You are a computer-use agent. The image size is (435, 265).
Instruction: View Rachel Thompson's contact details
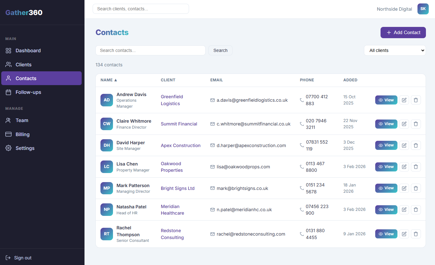(386, 234)
